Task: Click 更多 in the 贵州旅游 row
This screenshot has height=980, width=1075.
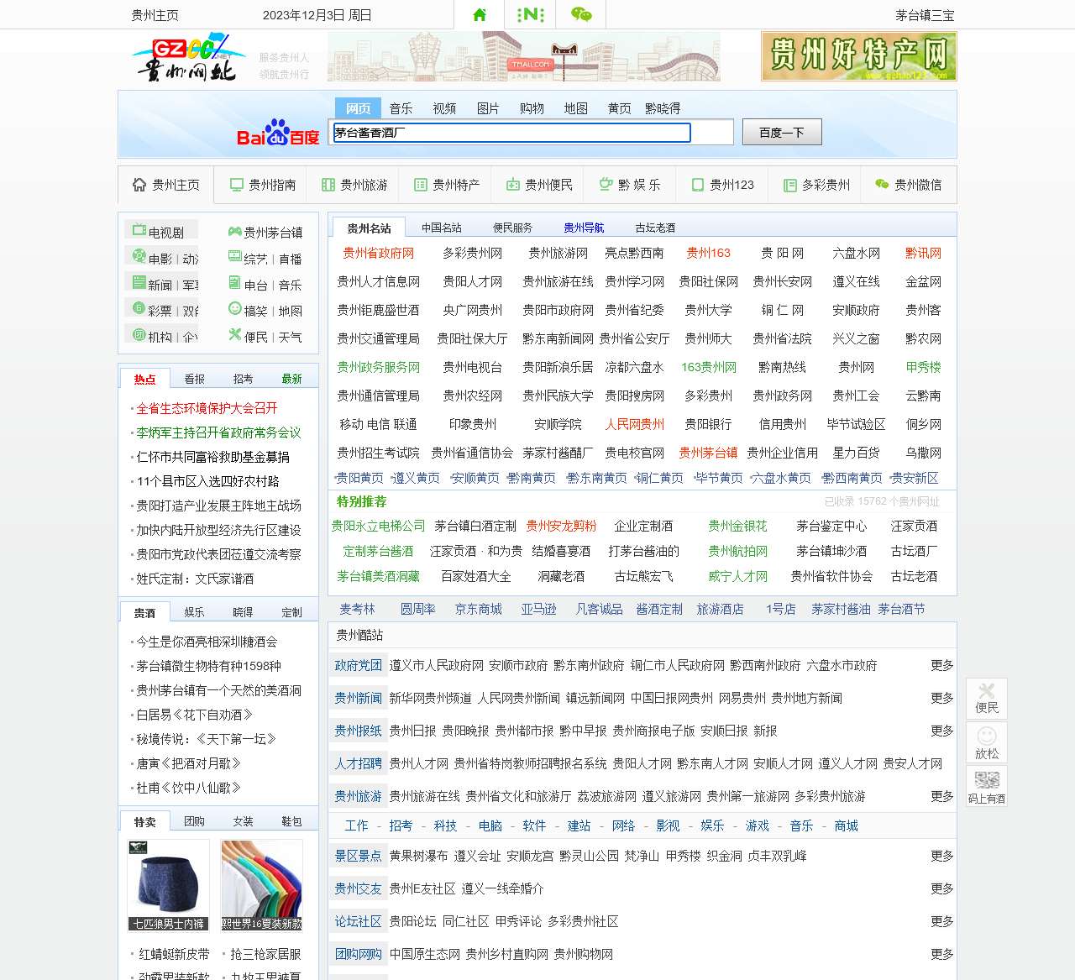Action: pyautogui.click(x=942, y=796)
